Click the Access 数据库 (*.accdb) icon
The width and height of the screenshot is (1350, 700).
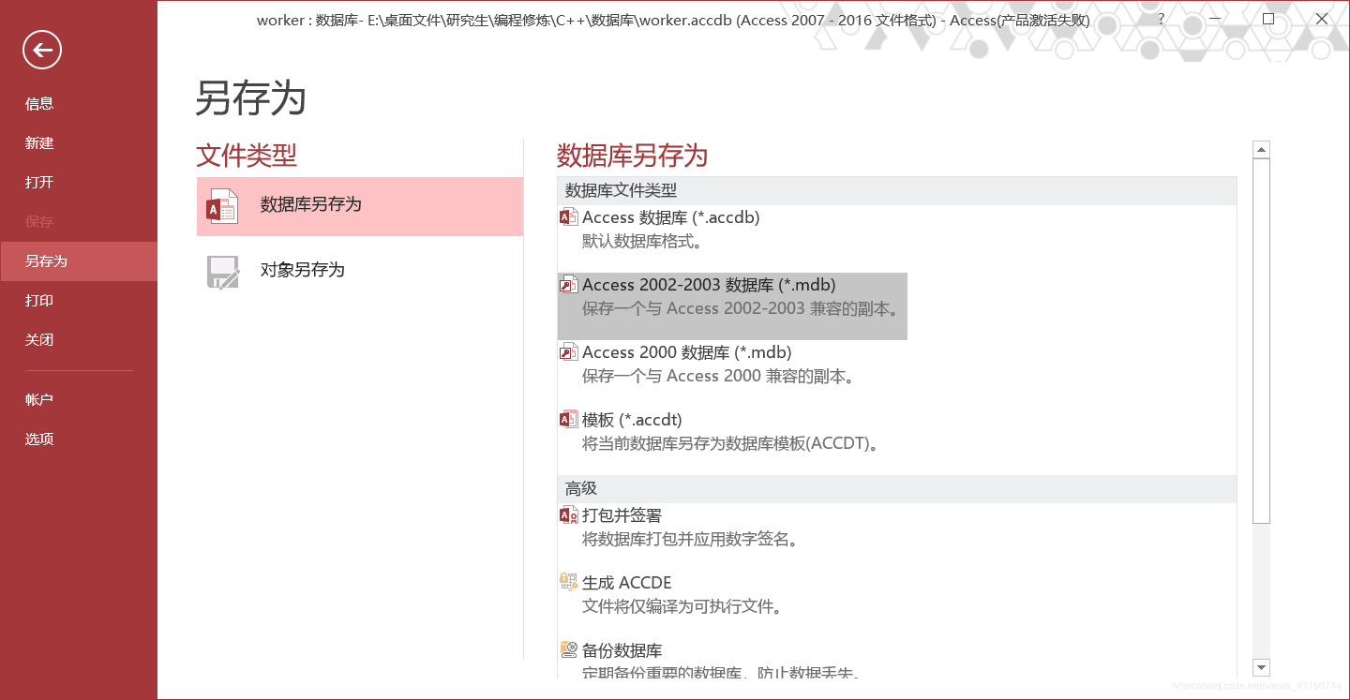pos(568,217)
